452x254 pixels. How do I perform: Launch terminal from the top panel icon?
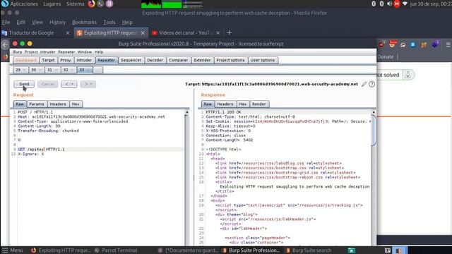[x=100, y=4]
